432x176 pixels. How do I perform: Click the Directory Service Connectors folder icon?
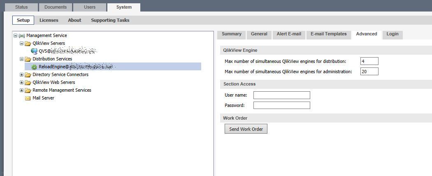pyautogui.click(x=28, y=75)
